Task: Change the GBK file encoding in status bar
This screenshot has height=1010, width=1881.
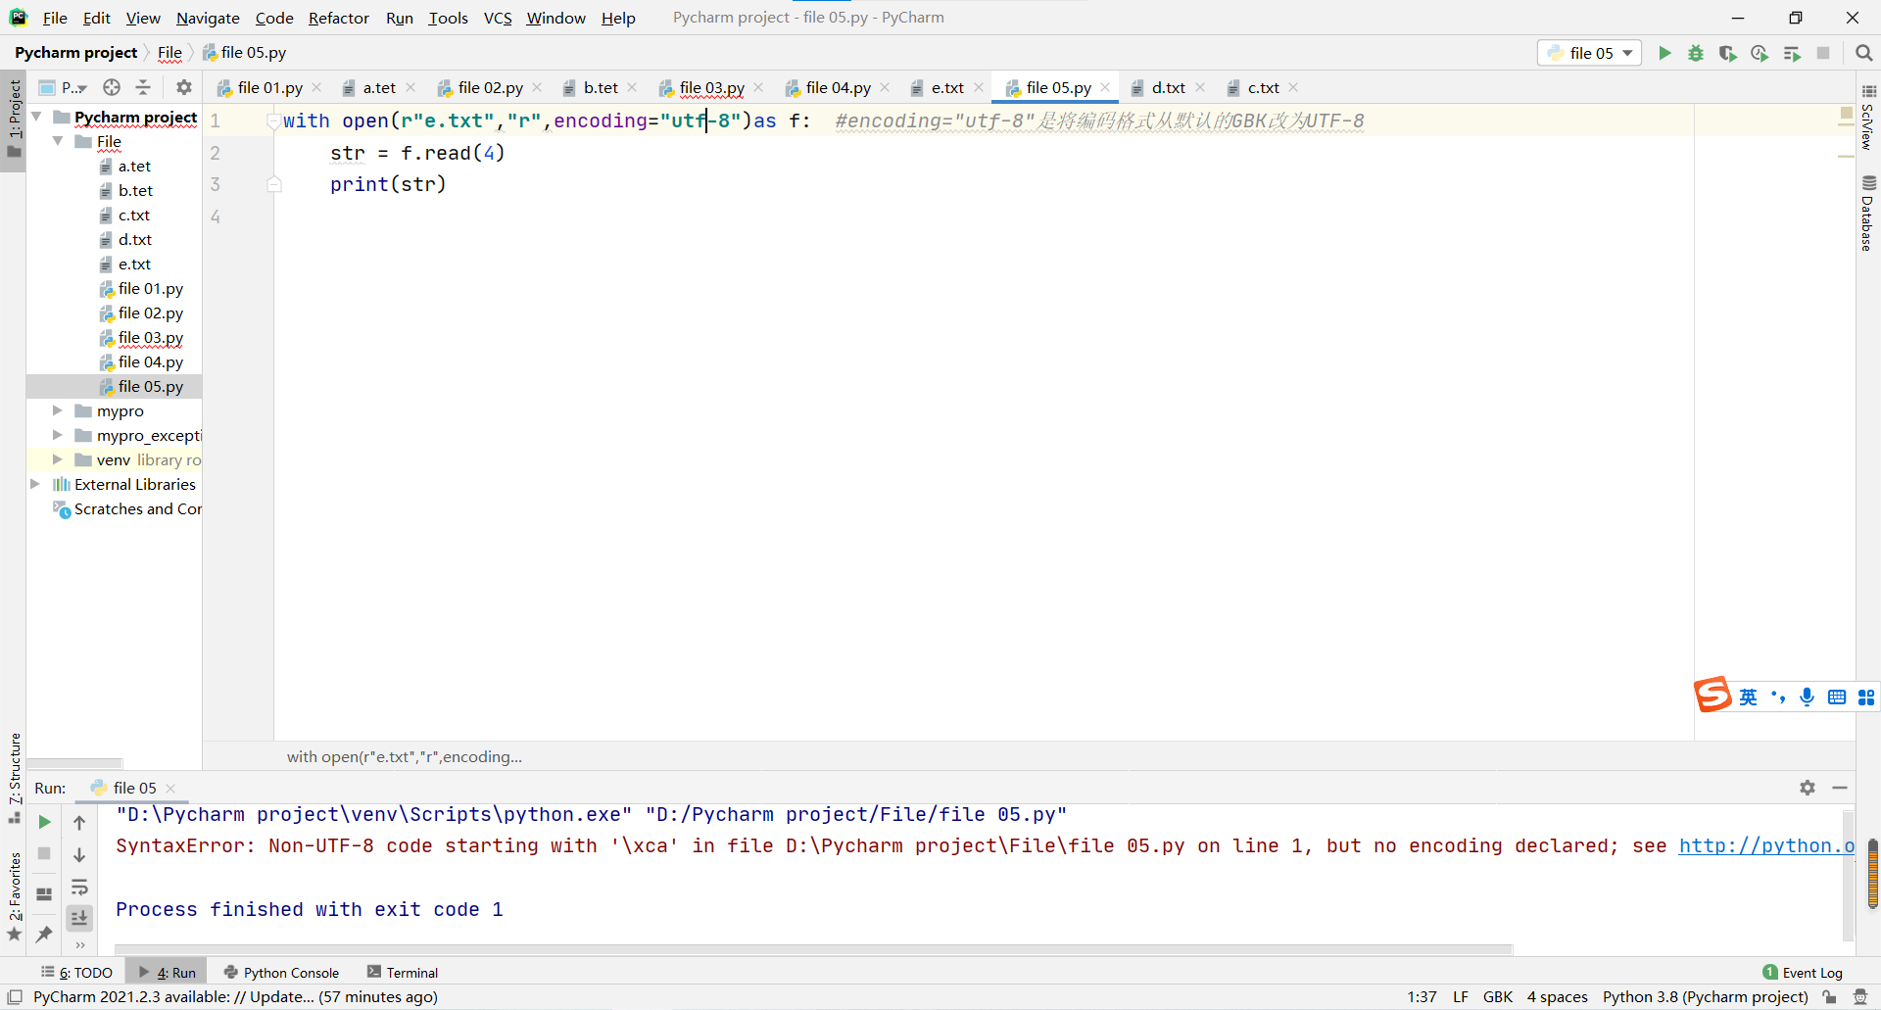Action: pyautogui.click(x=1498, y=997)
